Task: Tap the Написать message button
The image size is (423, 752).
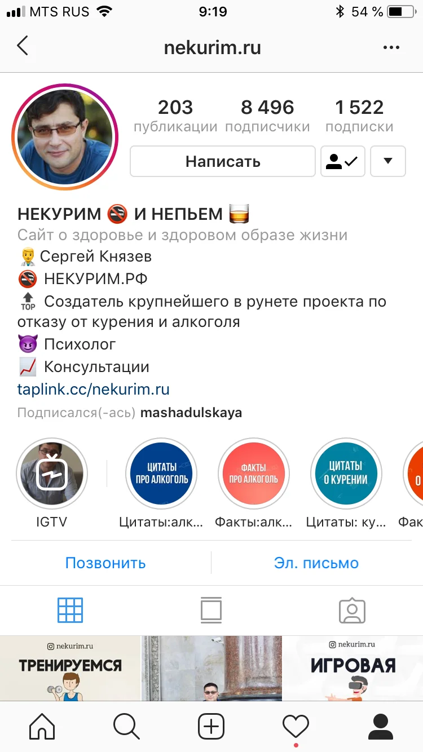Action: (223, 161)
